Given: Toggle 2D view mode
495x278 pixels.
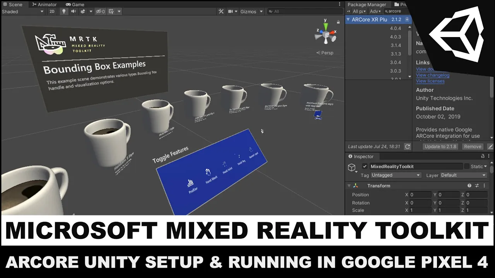Looking at the screenshot, I should [x=52, y=12].
